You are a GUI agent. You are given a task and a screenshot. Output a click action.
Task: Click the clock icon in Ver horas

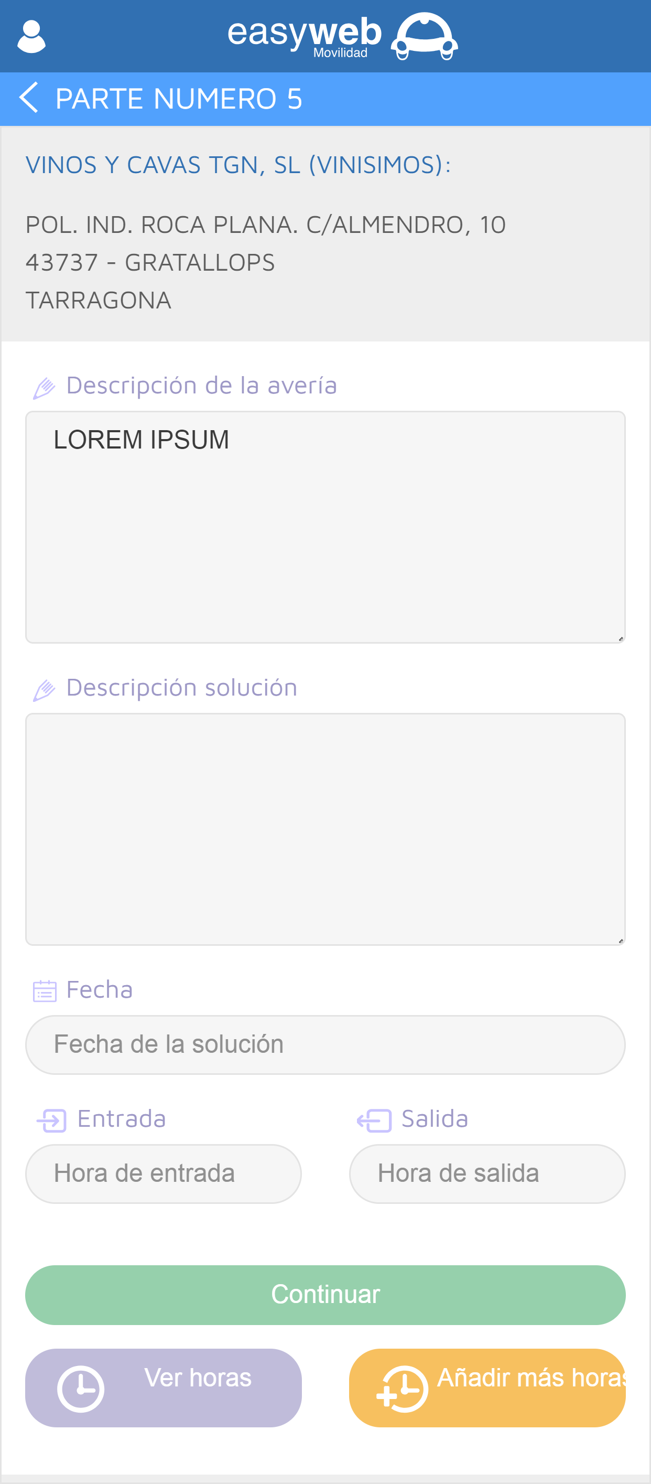pos(81,1389)
